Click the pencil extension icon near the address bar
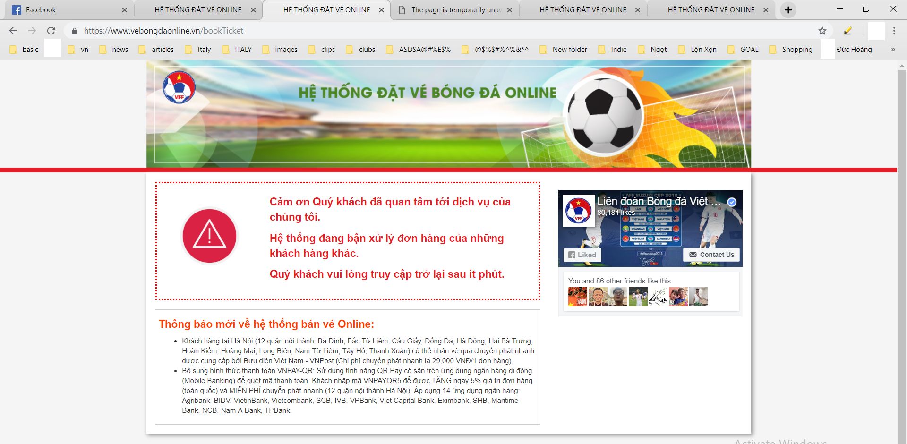This screenshot has width=907, height=444. pyautogui.click(x=848, y=30)
